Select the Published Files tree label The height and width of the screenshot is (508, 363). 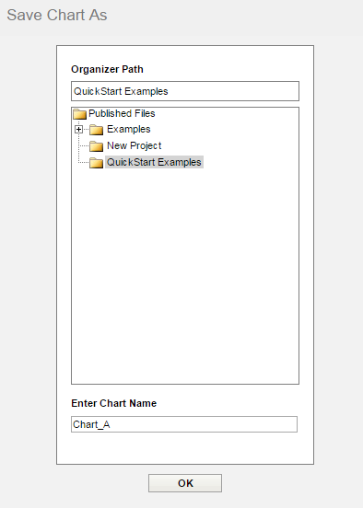[x=122, y=113]
